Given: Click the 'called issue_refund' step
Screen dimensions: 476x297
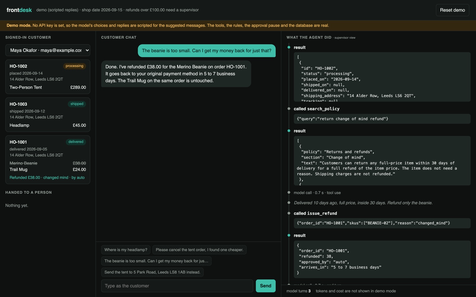Looking at the screenshot, I should pyautogui.click(x=315, y=213).
